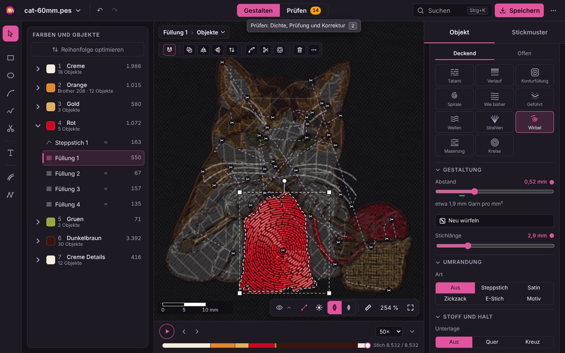565x353 pixels.
Task: Choose the ellipse shape tool
Action: [x=11, y=75]
